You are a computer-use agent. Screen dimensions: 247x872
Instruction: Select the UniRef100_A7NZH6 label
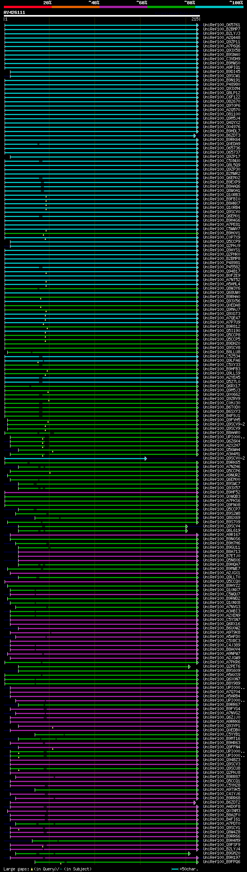coord(222,467)
